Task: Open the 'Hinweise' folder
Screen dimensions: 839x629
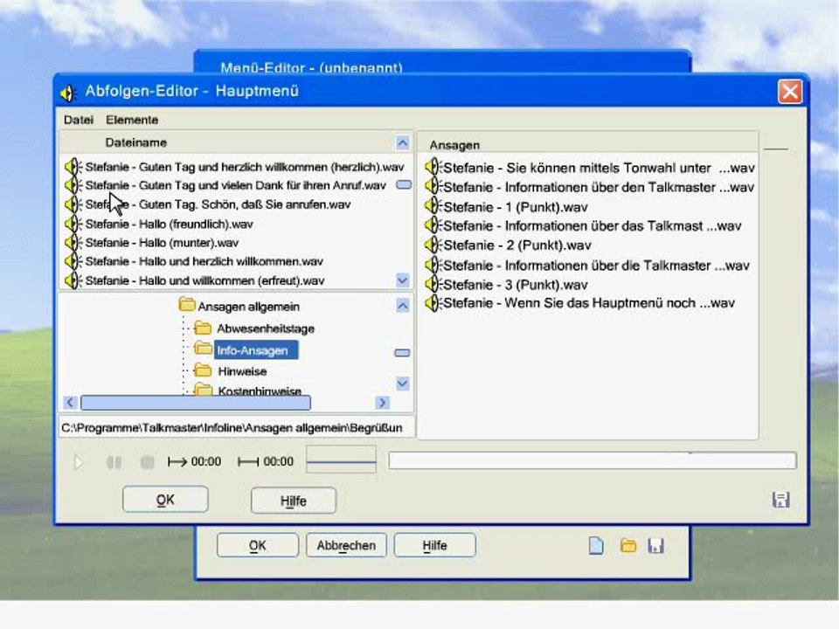Action: click(x=242, y=371)
